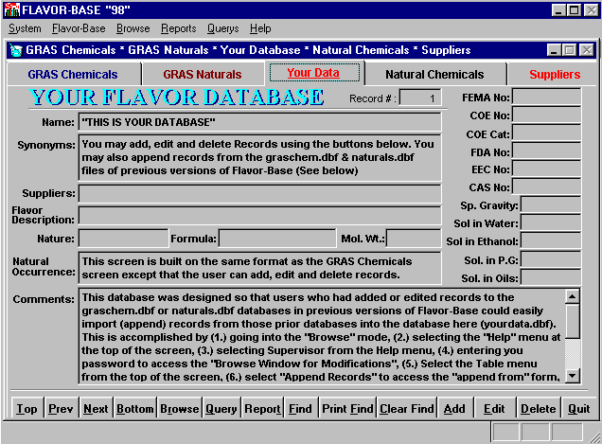
Task: Click the Browse button in bottom bar
Action: pyautogui.click(x=179, y=409)
